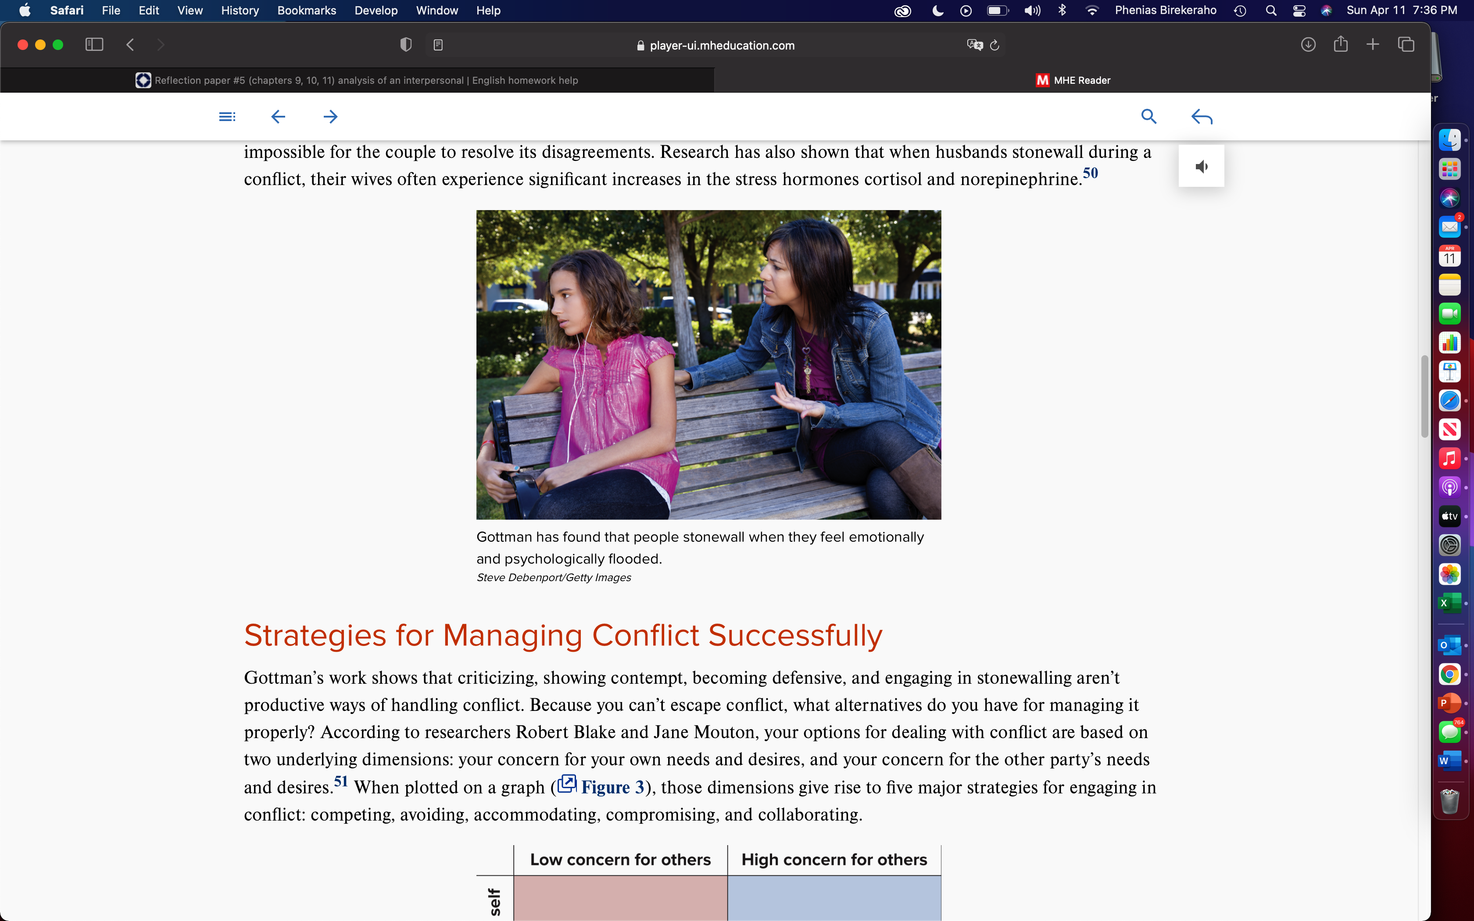This screenshot has width=1474, height=921.
Task: Open the table of contents menu icon
Action: (226, 116)
